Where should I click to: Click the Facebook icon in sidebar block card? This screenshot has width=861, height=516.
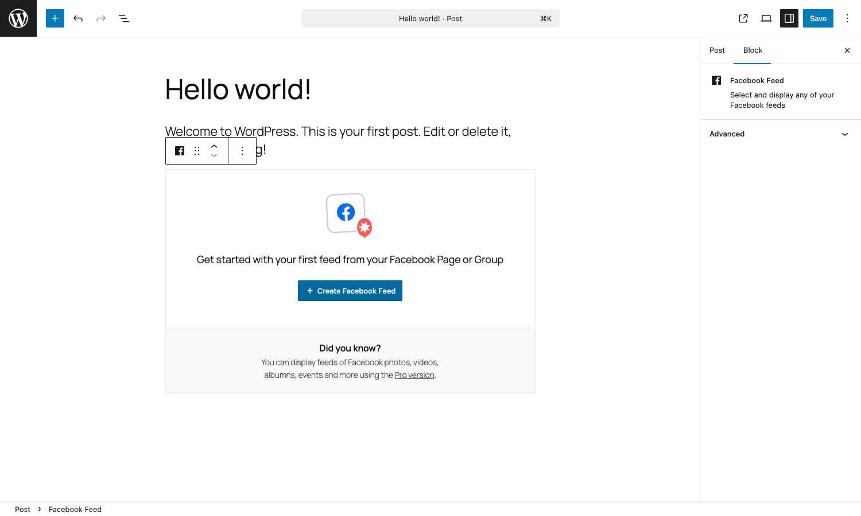click(x=716, y=80)
